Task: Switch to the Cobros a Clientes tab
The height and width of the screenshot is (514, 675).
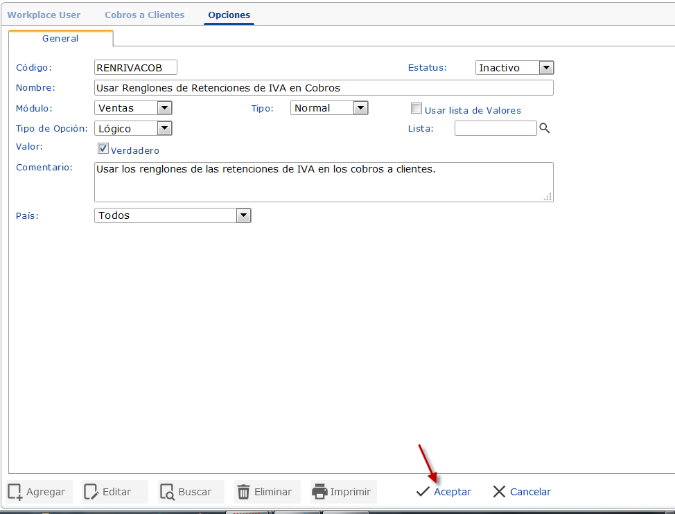Action: pos(144,15)
